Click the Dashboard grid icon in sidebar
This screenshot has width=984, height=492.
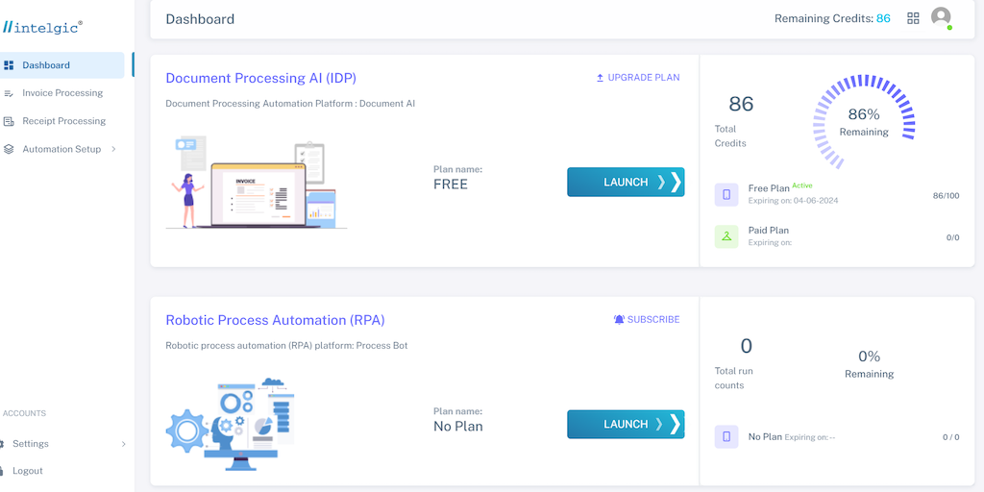(x=9, y=65)
